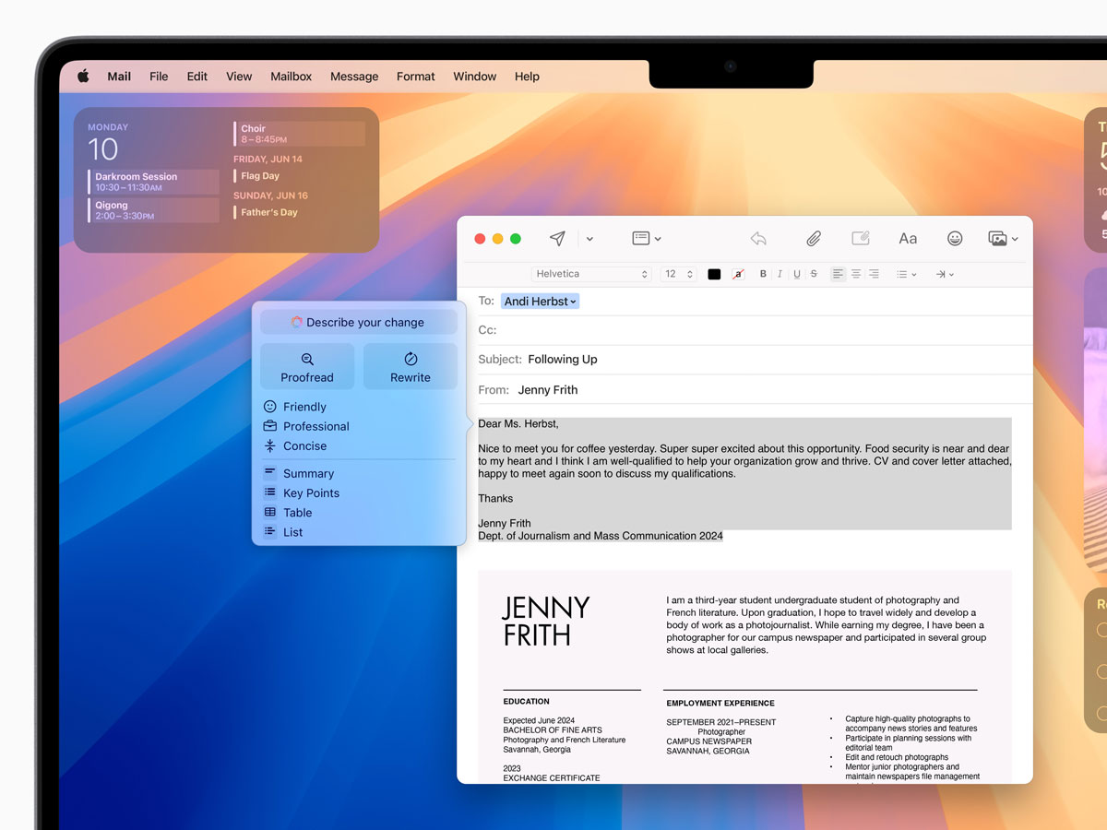Open the send options chevron beside the send icon

(x=589, y=239)
